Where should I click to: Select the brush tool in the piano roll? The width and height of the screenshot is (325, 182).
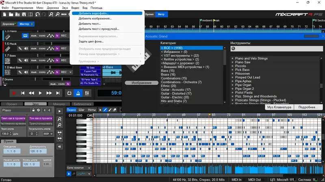click(110, 110)
